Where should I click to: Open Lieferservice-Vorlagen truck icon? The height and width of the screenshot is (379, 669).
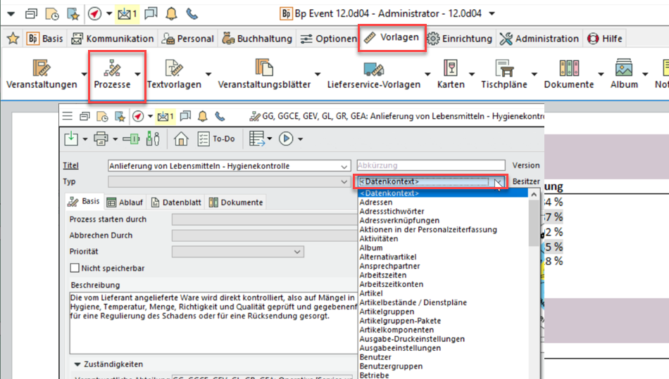(x=373, y=68)
